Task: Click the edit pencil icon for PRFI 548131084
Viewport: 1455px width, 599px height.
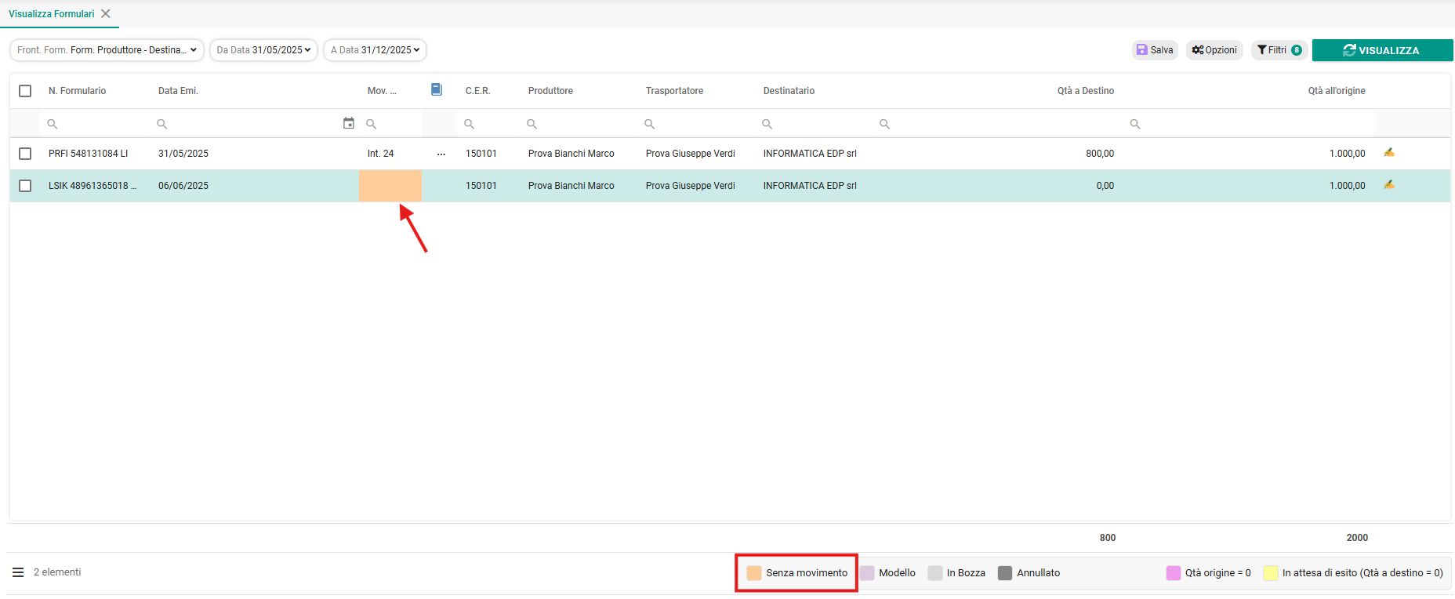Action: point(1388,153)
